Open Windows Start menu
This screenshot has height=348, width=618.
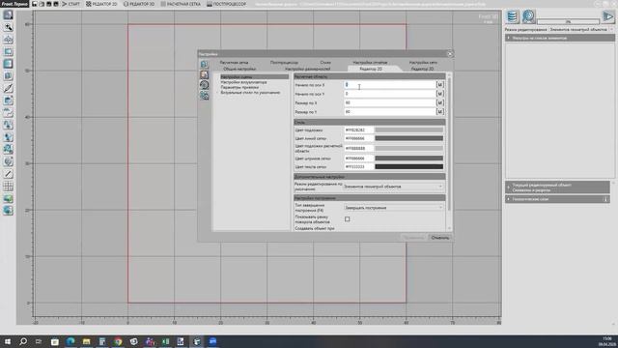[8, 341]
